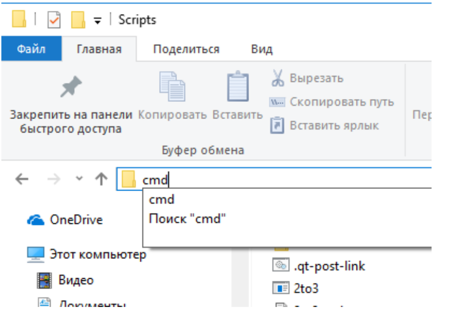Open the Файл menu tab

click(x=31, y=50)
